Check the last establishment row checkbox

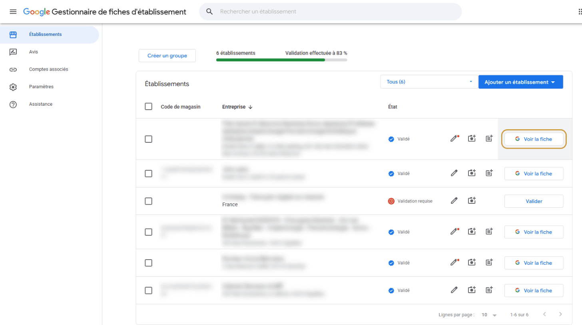[x=149, y=290]
